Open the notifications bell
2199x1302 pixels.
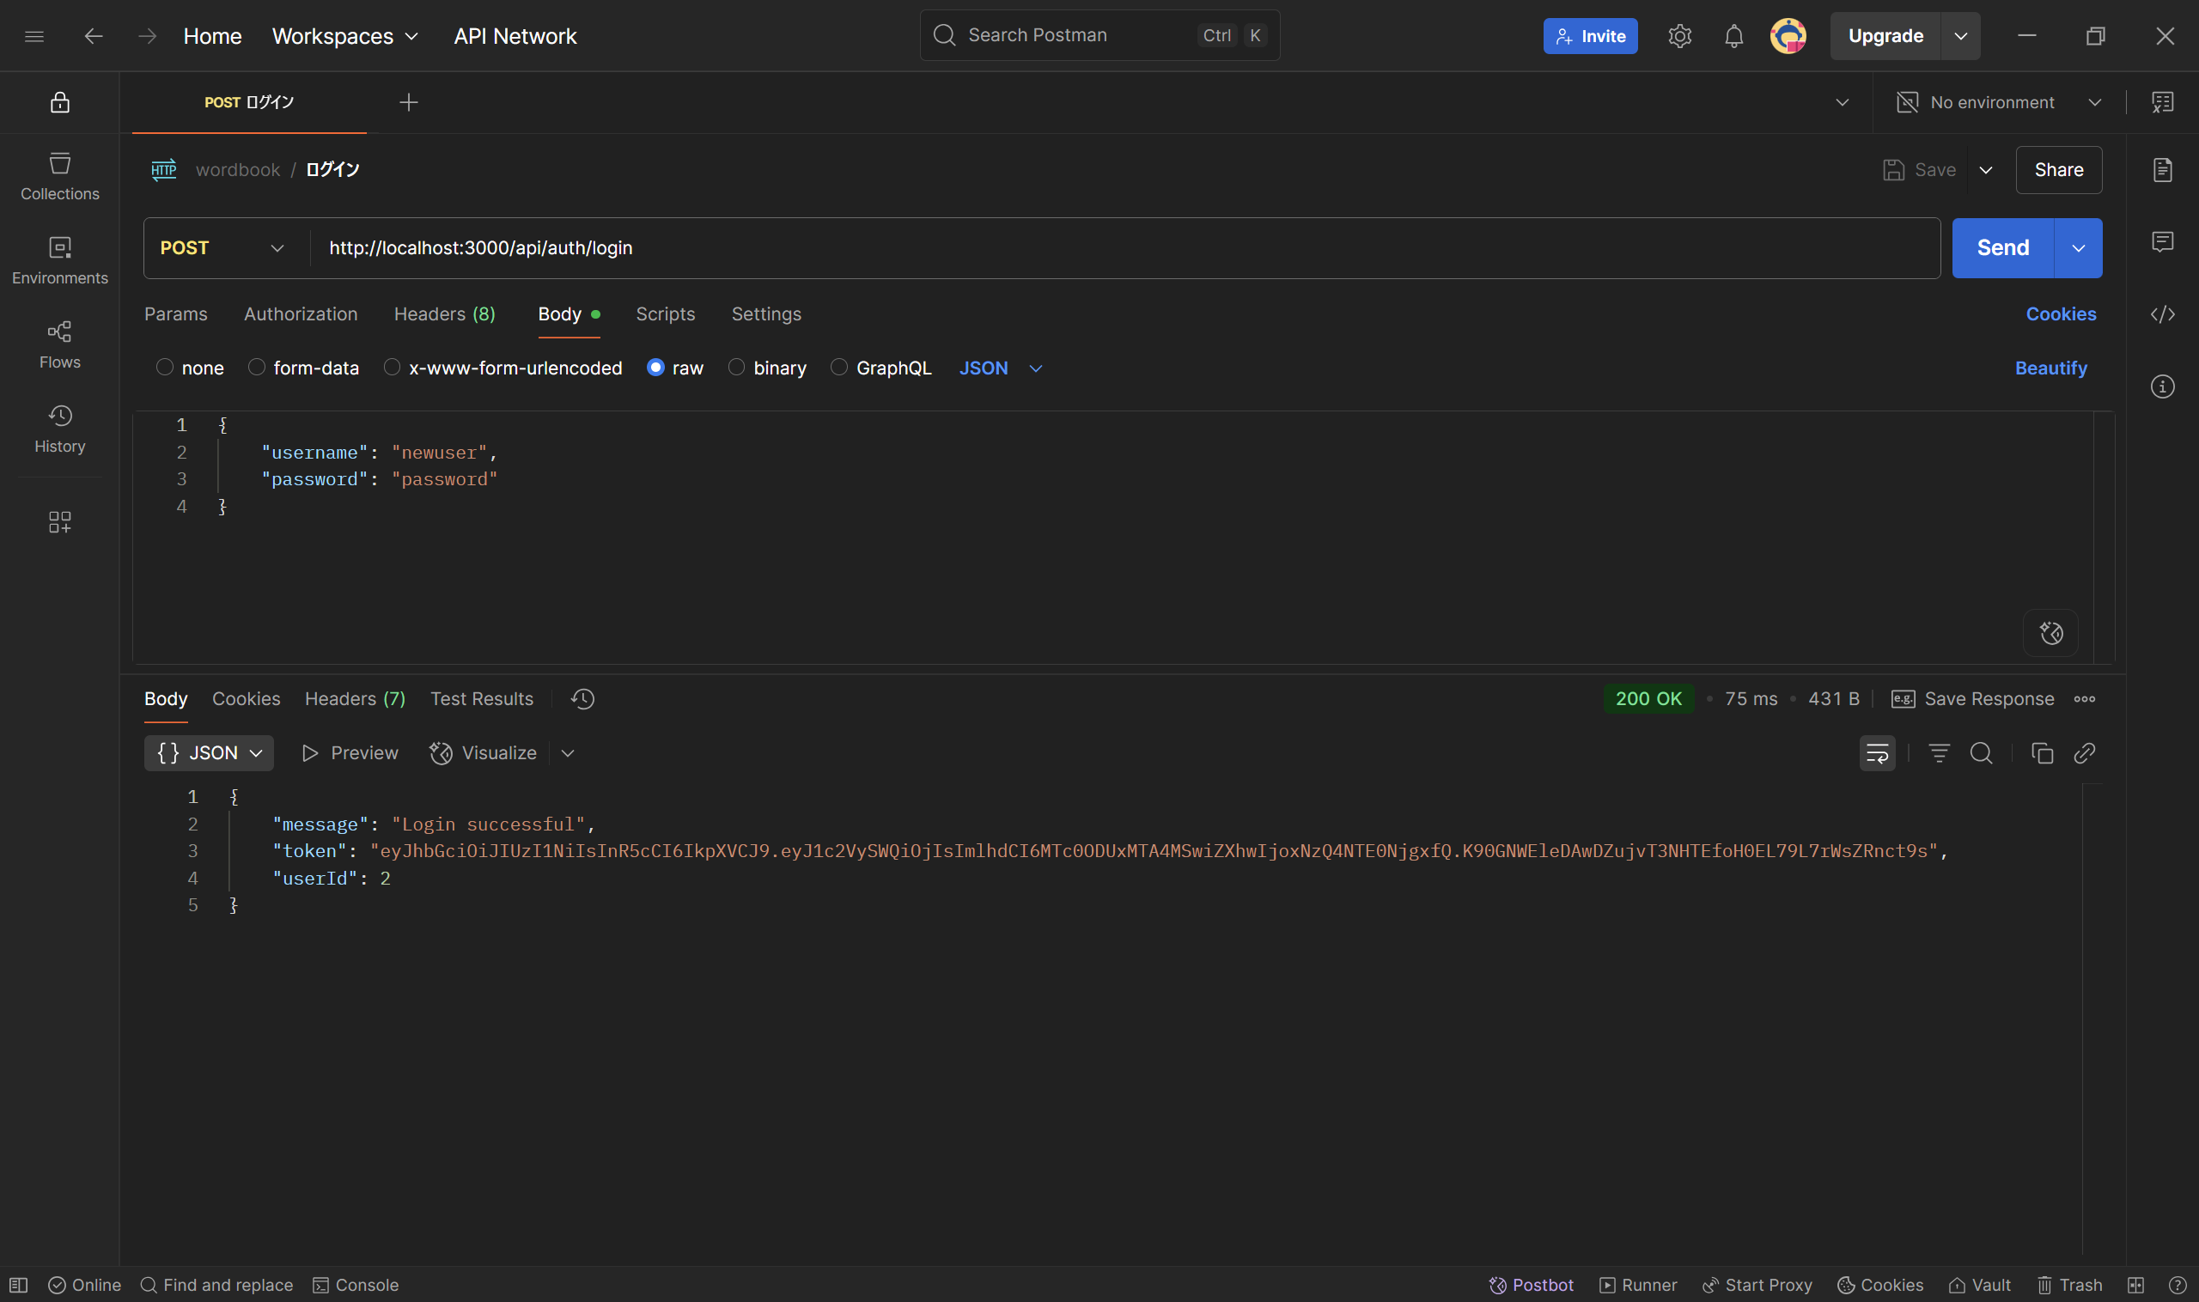(1734, 36)
